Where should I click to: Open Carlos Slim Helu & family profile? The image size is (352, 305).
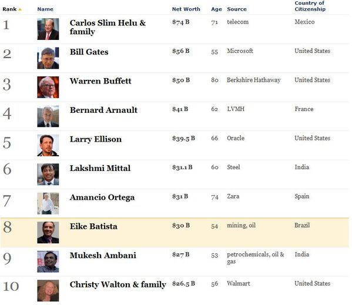coord(108,27)
